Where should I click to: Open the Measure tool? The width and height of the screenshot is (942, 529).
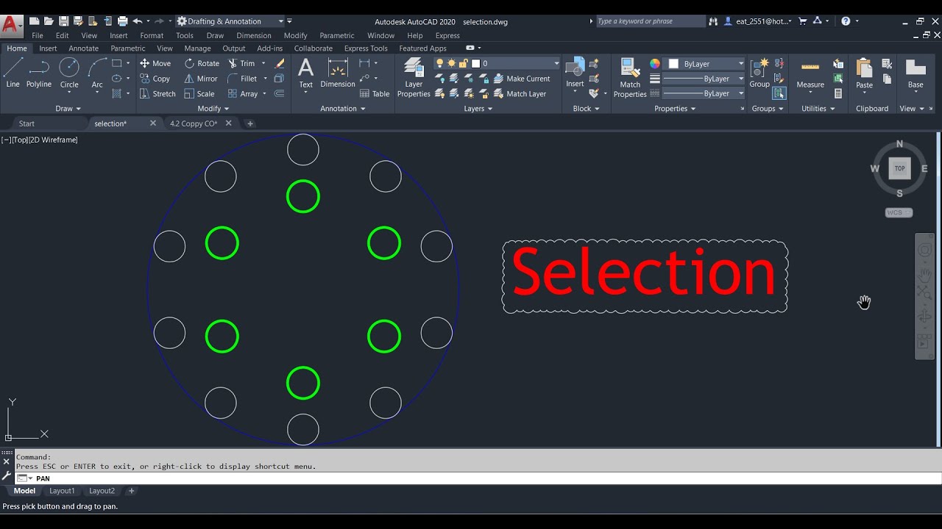810,73
